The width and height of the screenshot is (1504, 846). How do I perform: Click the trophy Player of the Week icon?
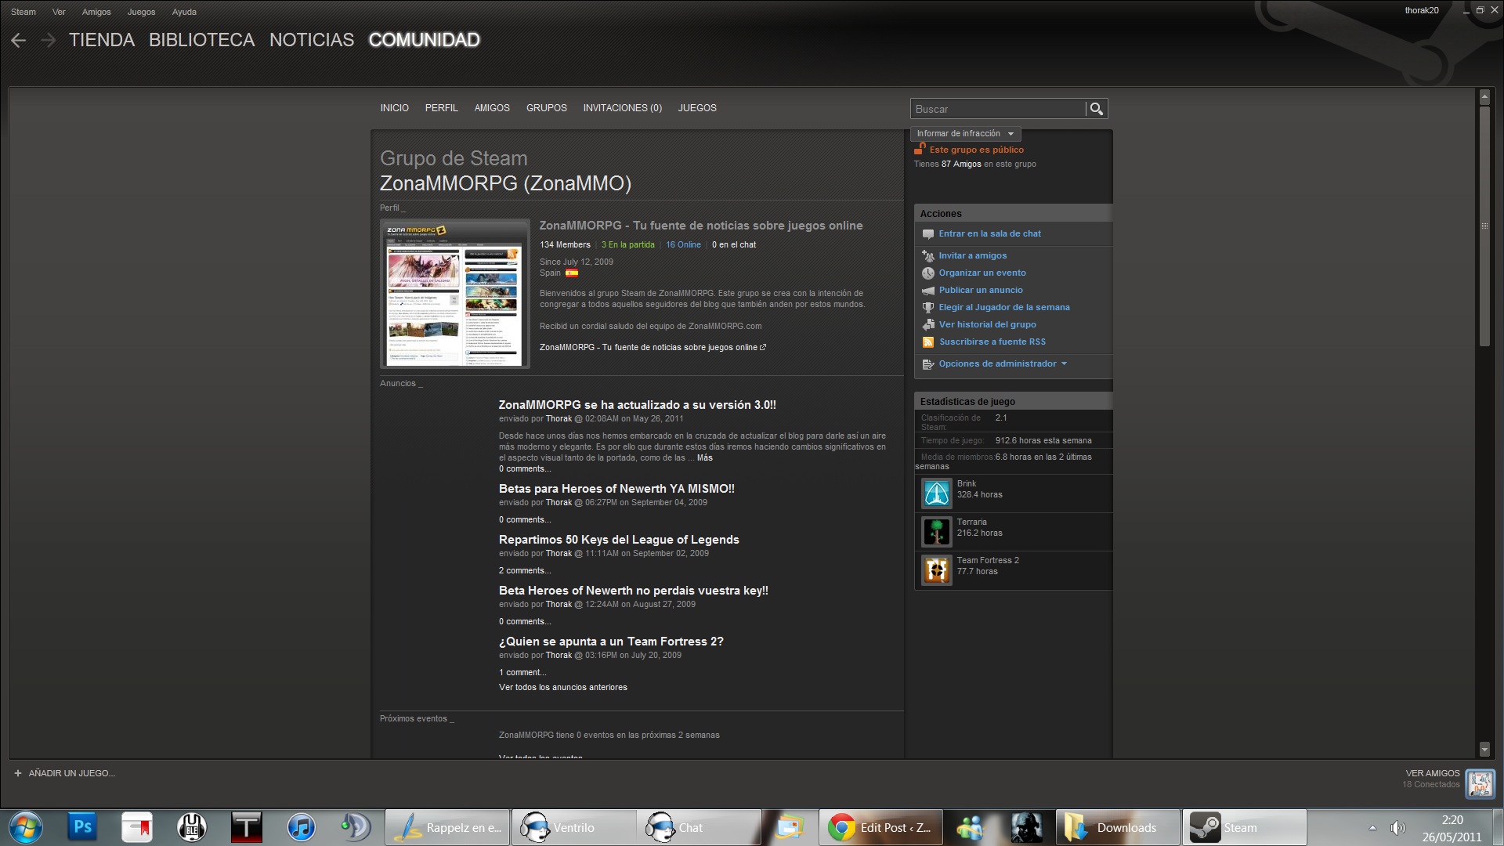click(x=928, y=308)
